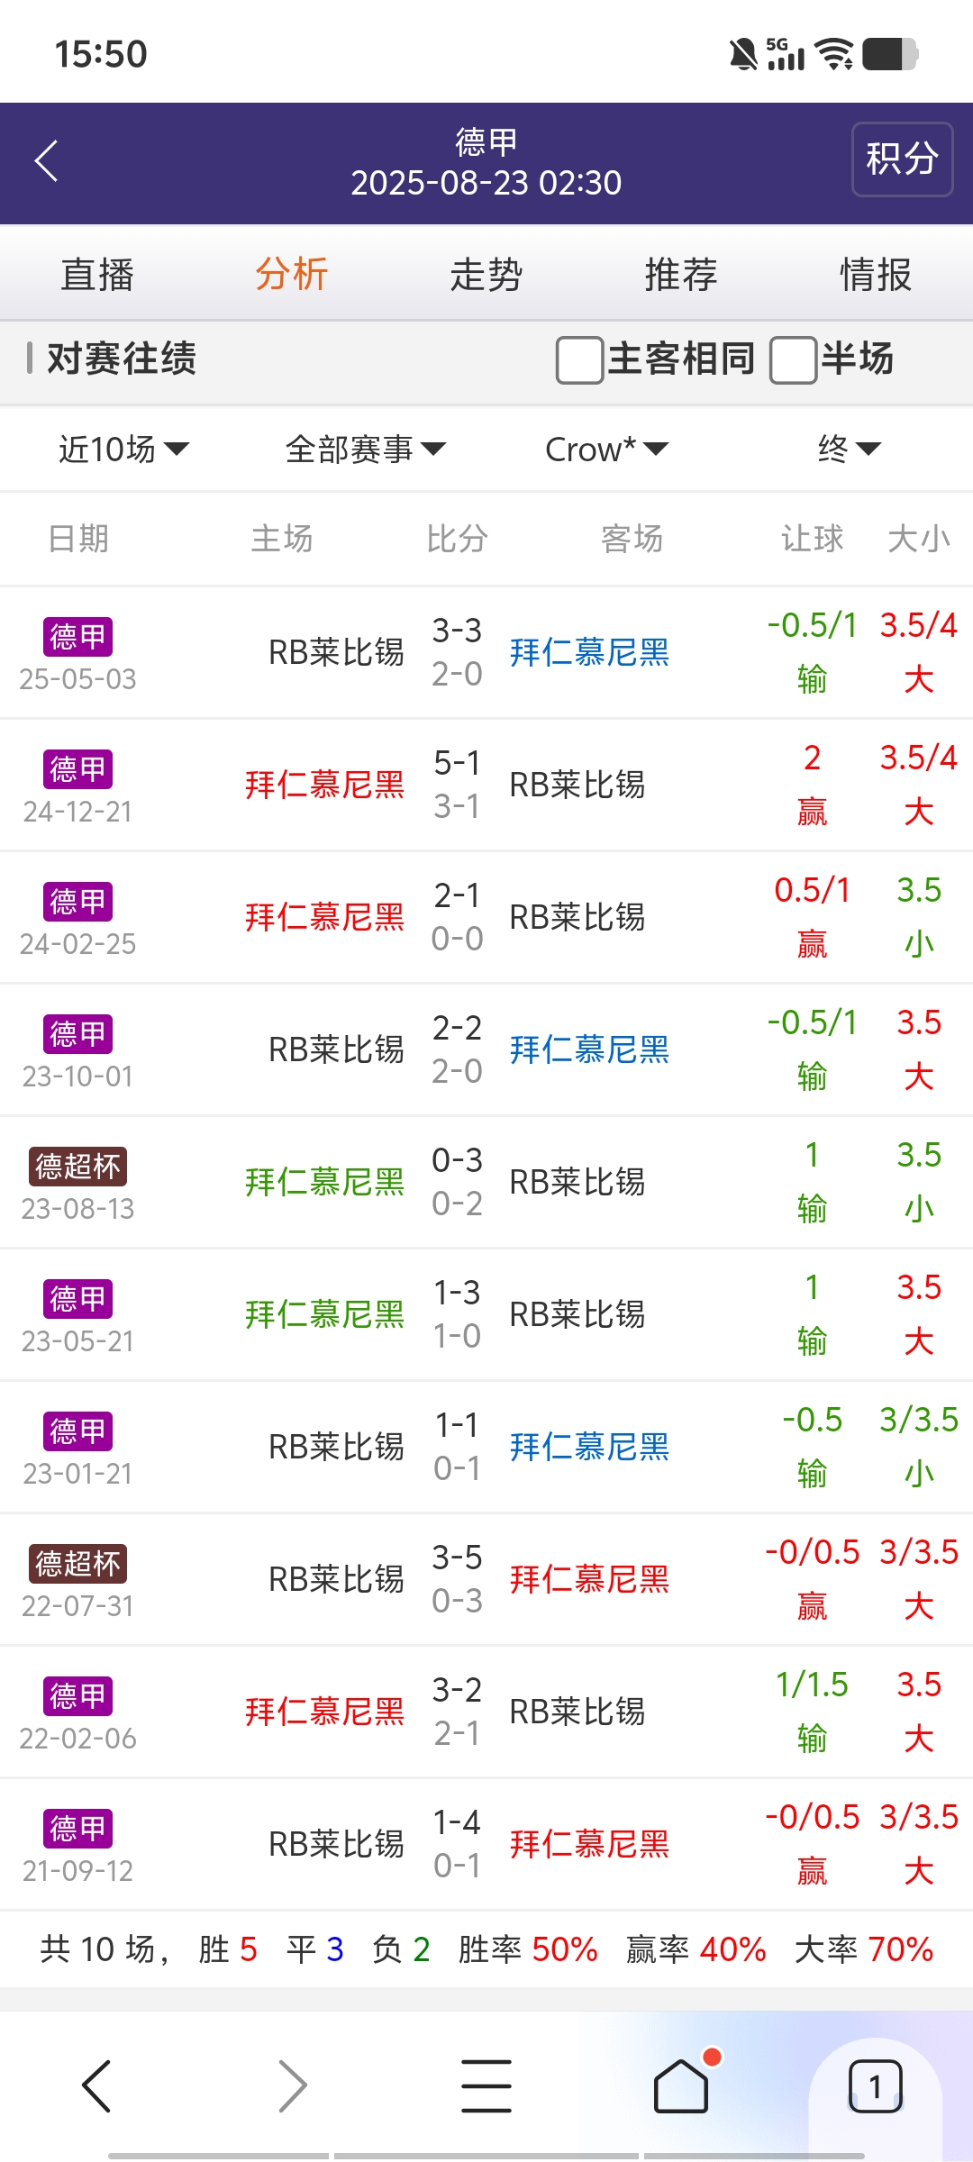Viewport: 973px width, 2162px height.
Task: Open the browser hamburger menu
Action: 486,2085
